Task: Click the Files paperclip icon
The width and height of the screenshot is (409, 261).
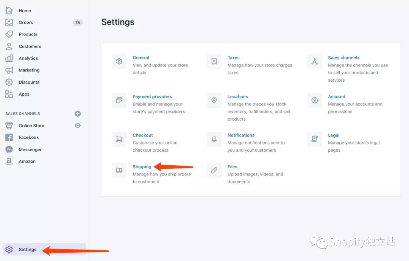Action: 214,170
